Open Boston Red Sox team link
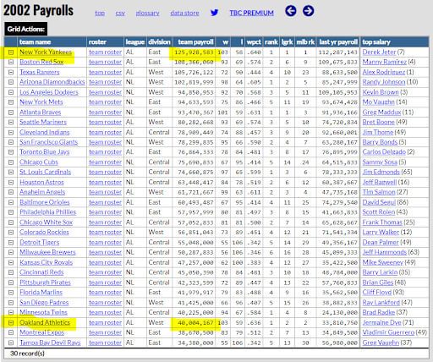Viewport: 433px width, 362px height. tap(41, 62)
